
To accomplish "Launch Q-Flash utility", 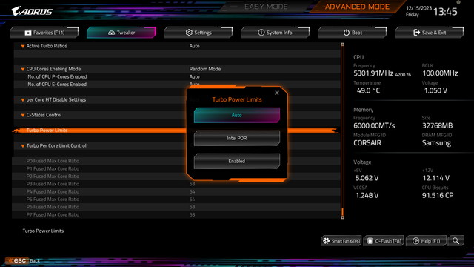I will tap(384, 241).
